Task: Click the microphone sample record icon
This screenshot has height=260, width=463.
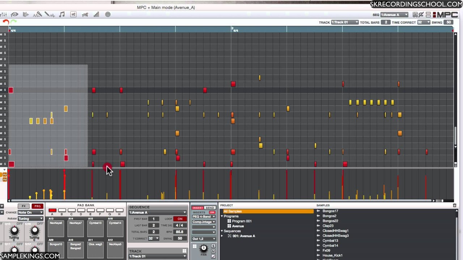Action: [38, 14]
